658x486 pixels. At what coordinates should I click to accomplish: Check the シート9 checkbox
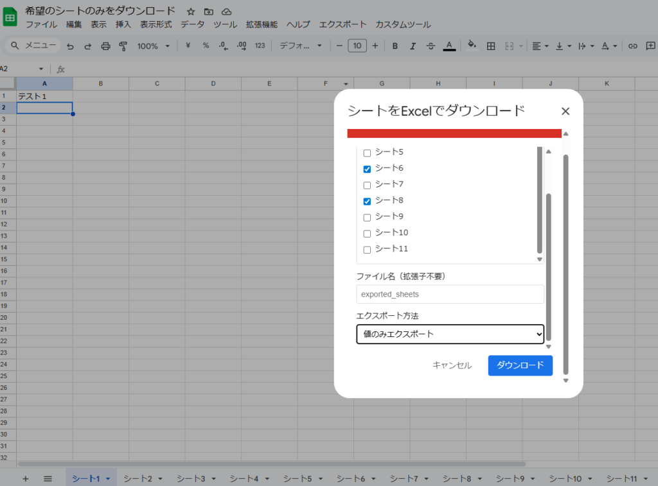(x=367, y=217)
